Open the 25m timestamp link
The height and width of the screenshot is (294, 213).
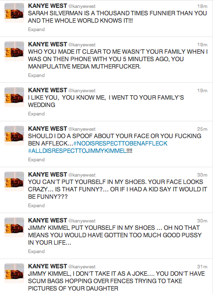(x=202, y=129)
